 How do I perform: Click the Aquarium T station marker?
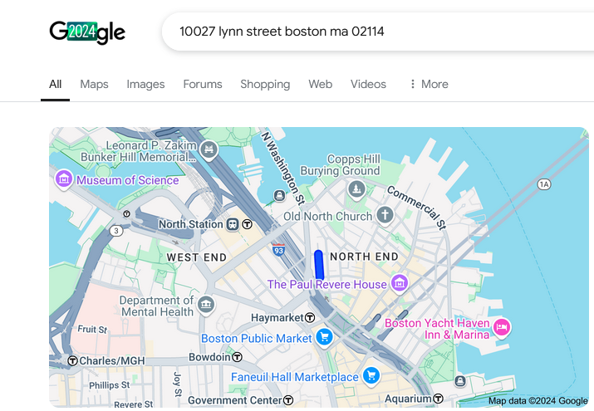pyautogui.click(x=439, y=399)
